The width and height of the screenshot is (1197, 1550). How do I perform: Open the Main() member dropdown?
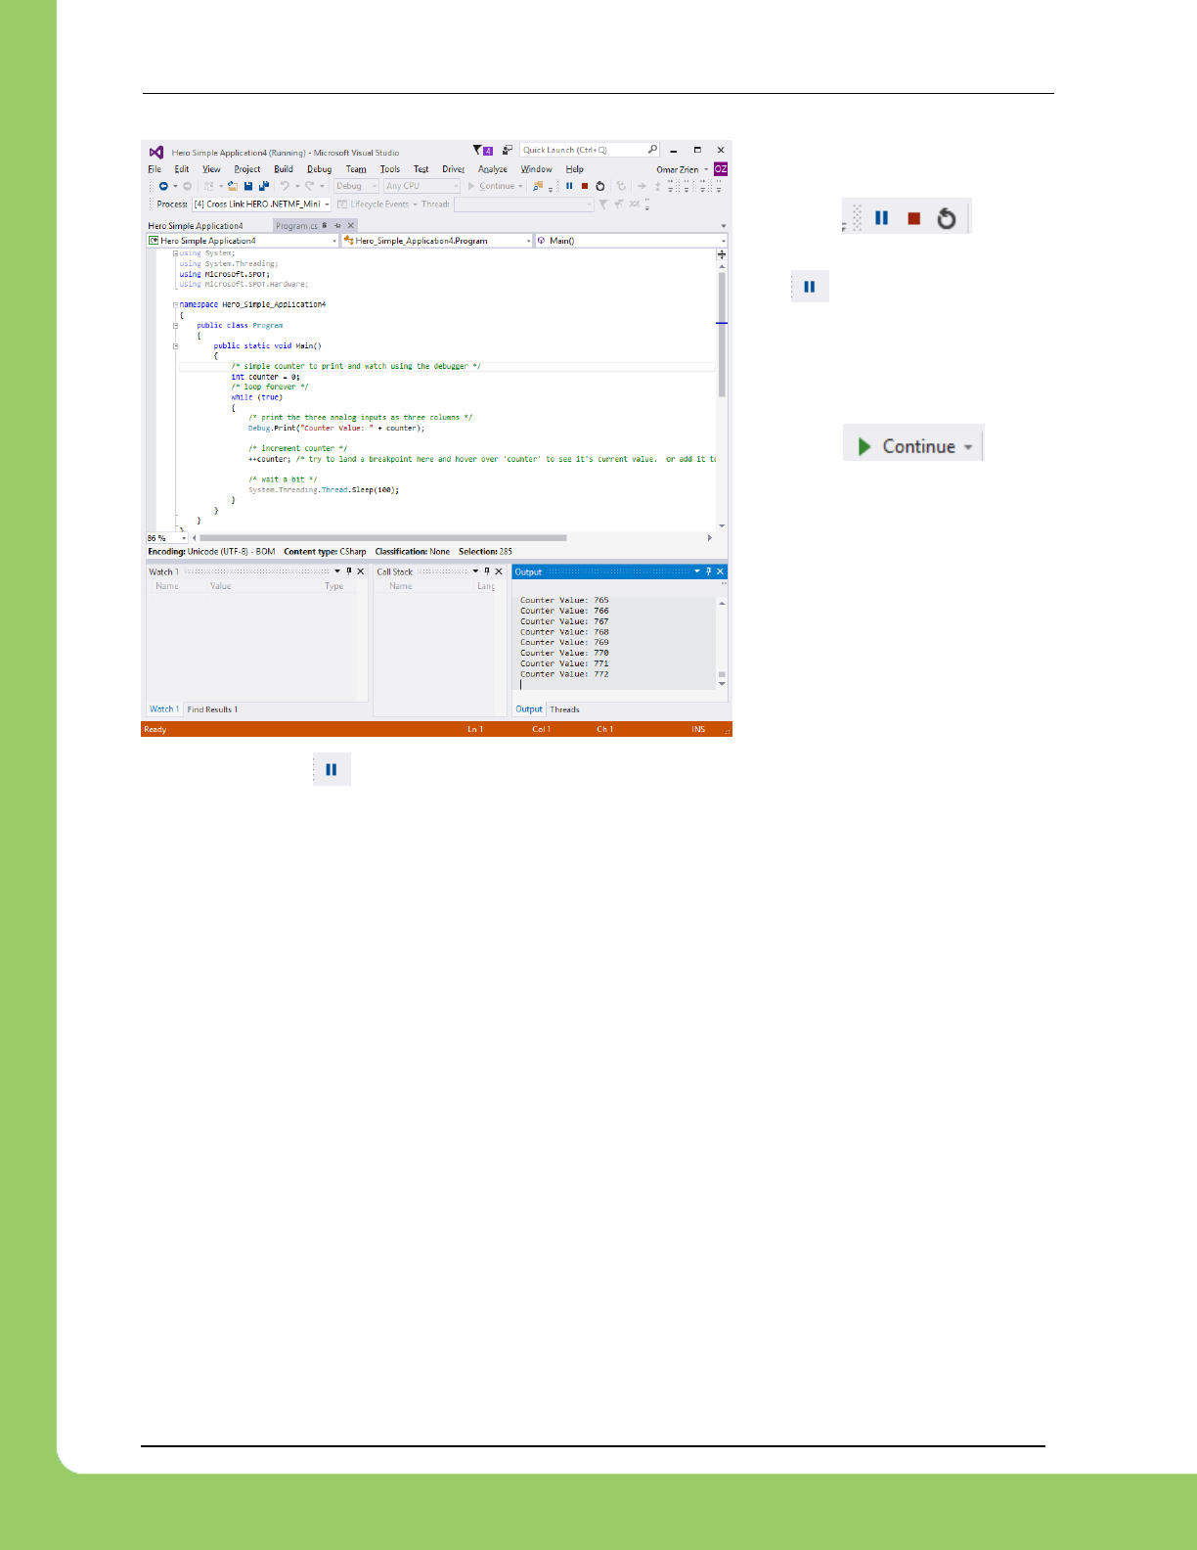pos(631,241)
